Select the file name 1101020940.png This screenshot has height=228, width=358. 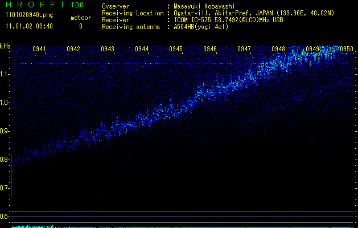pyautogui.click(x=30, y=15)
